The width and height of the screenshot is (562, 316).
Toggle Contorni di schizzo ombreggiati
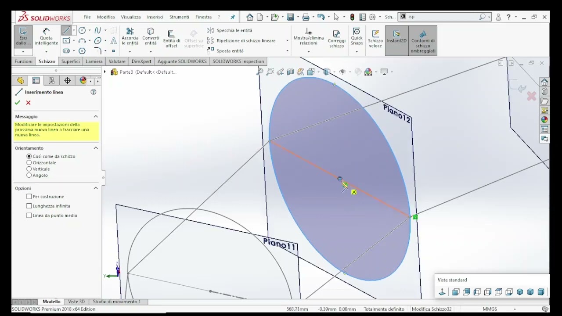pos(423,40)
